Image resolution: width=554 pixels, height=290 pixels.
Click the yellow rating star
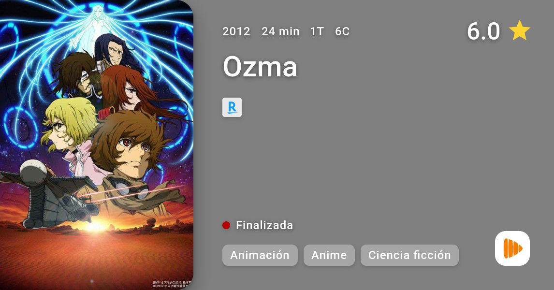point(519,31)
